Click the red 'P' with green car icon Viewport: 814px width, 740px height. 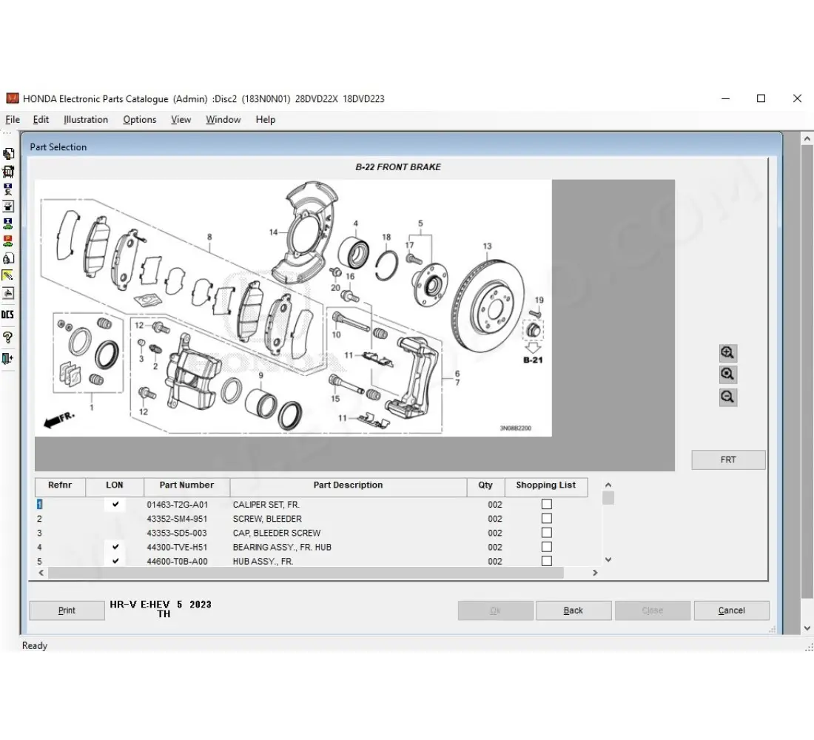[8, 241]
